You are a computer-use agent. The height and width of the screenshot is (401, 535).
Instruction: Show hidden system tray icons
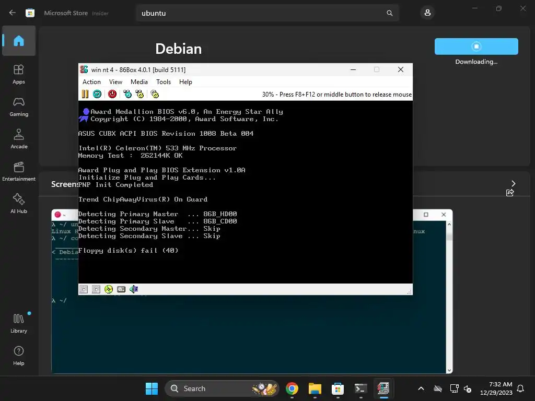tap(421, 388)
